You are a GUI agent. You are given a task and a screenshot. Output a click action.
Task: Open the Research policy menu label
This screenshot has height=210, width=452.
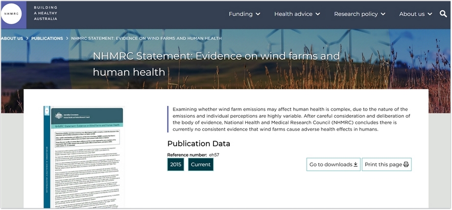coord(355,14)
